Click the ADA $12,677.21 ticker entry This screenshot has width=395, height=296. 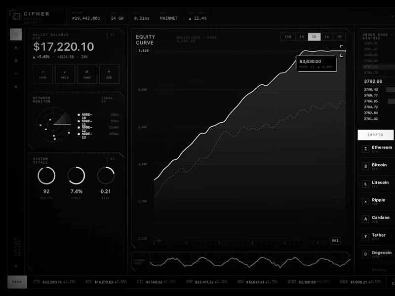point(257,282)
